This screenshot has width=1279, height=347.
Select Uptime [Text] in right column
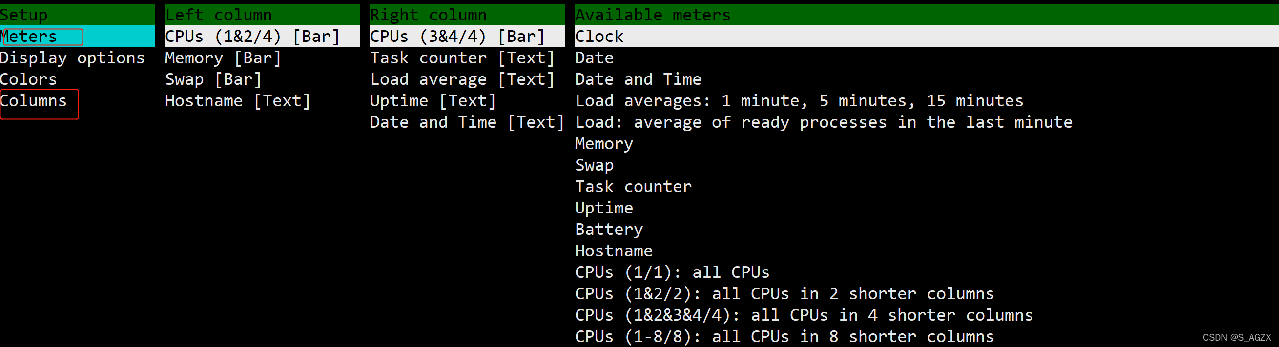coord(433,100)
